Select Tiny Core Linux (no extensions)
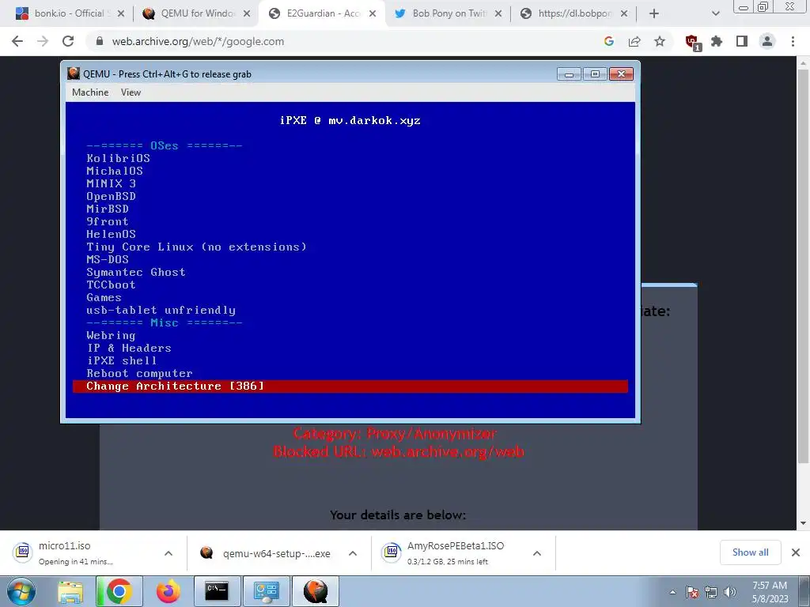 [x=196, y=247]
